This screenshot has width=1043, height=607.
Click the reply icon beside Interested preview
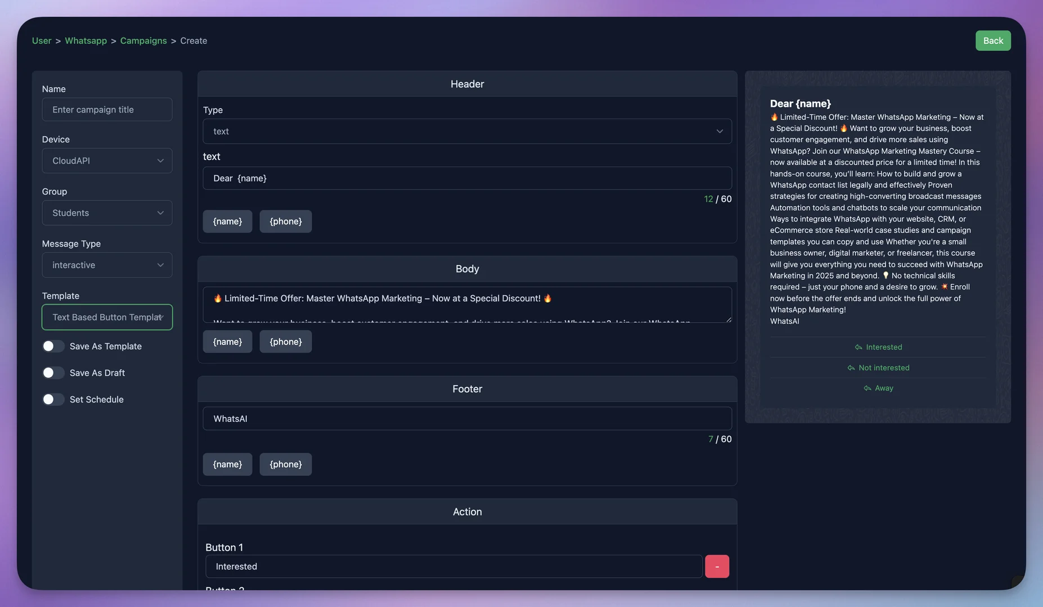tap(858, 347)
